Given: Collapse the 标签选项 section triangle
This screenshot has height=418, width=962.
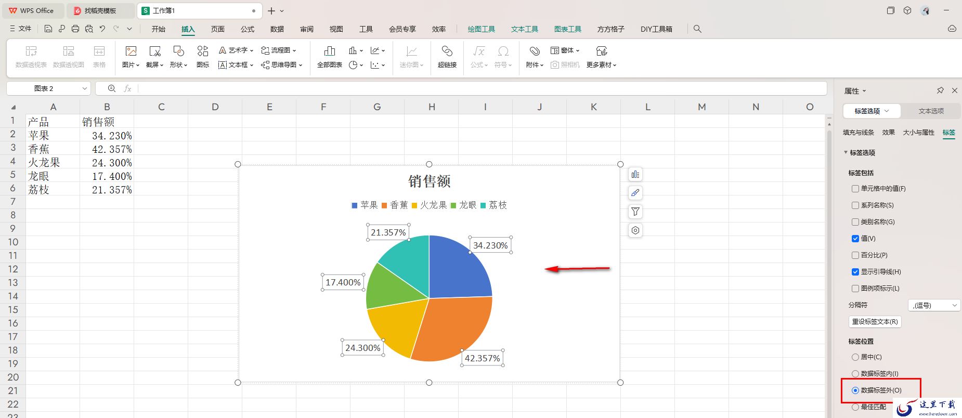Looking at the screenshot, I should [846, 152].
